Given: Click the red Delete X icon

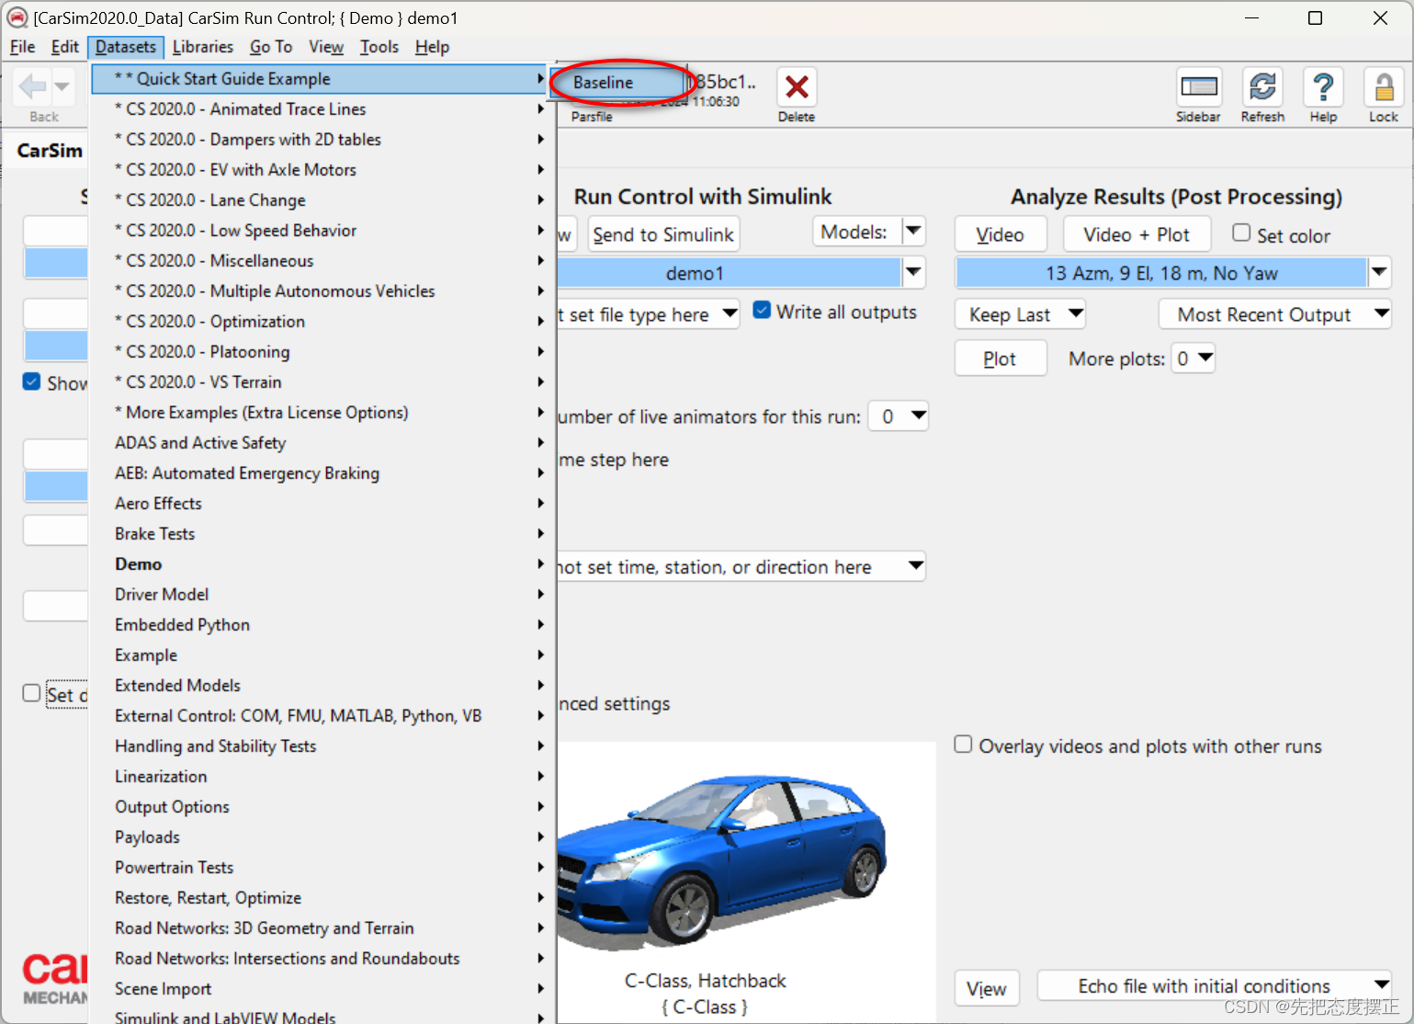Looking at the screenshot, I should point(797,87).
